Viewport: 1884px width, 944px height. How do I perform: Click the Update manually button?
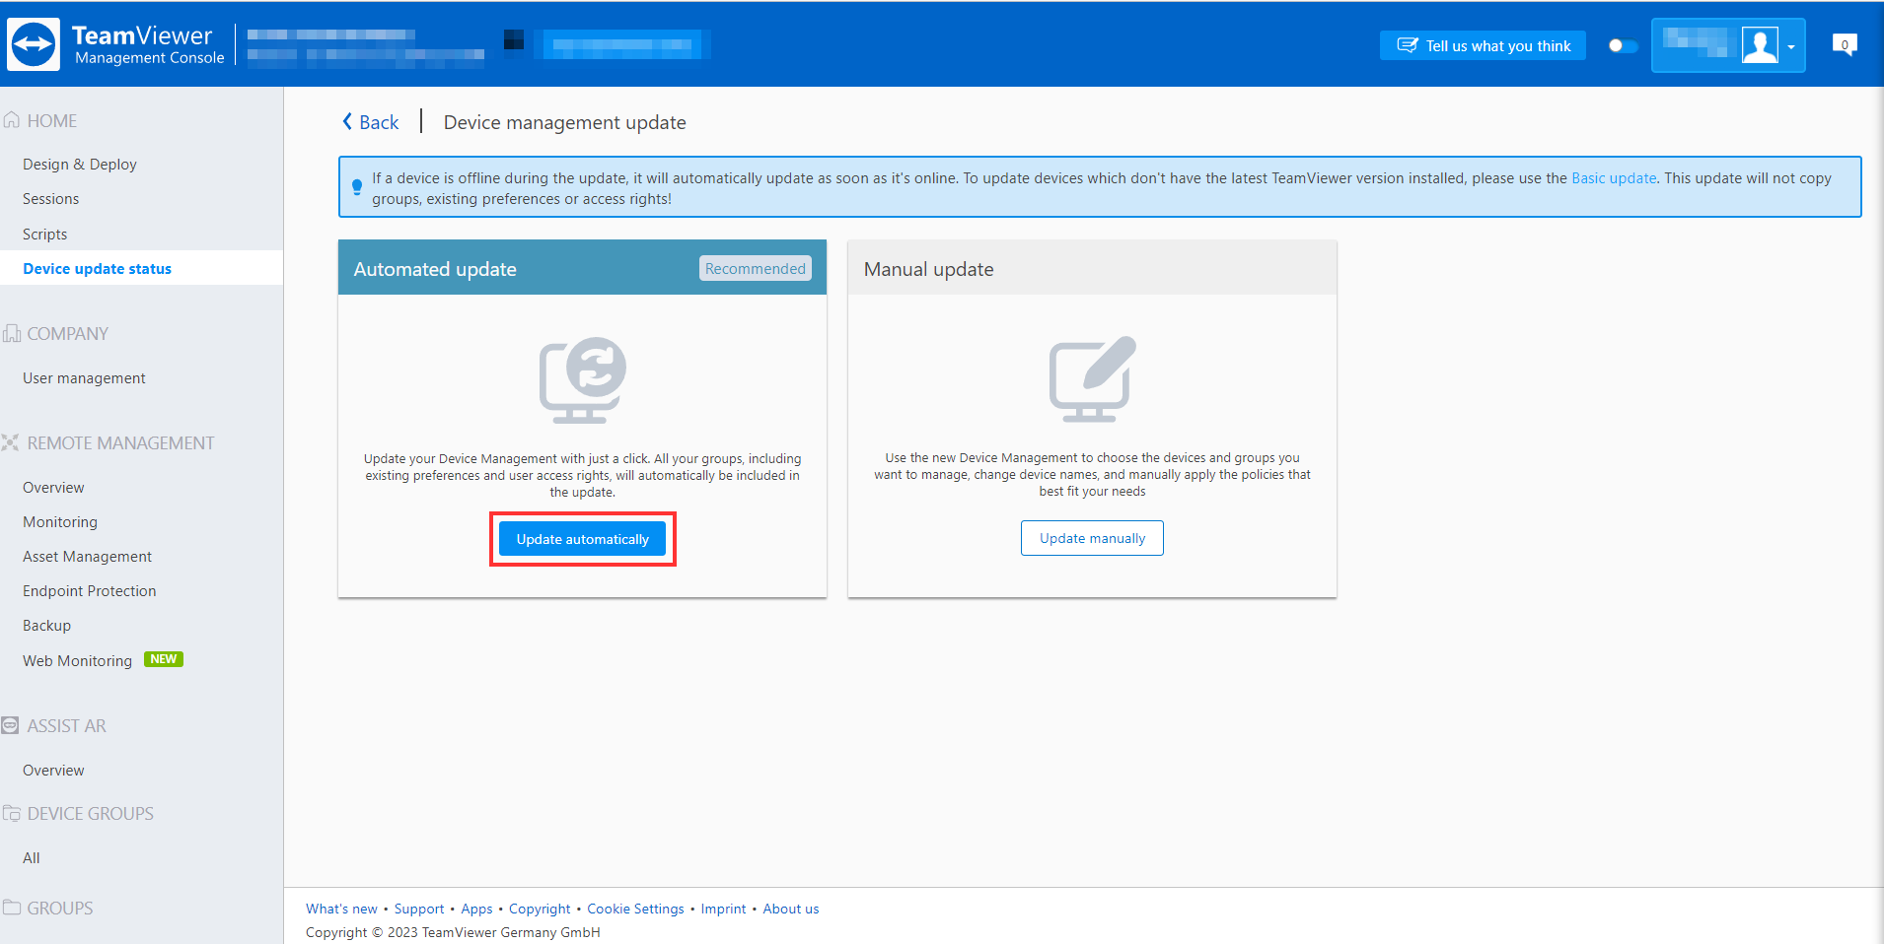[1091, 537]
